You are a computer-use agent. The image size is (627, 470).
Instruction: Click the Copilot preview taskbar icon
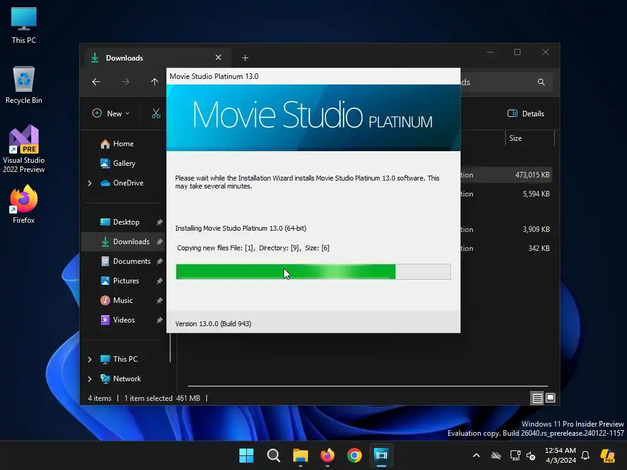tap(608, 455)
